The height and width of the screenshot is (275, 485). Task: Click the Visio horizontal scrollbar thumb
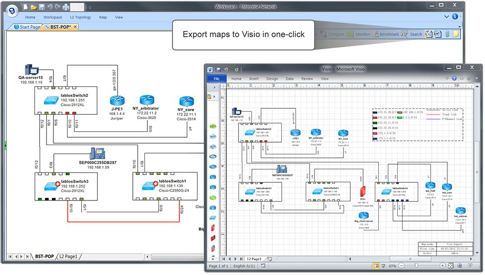click(410, 259)
